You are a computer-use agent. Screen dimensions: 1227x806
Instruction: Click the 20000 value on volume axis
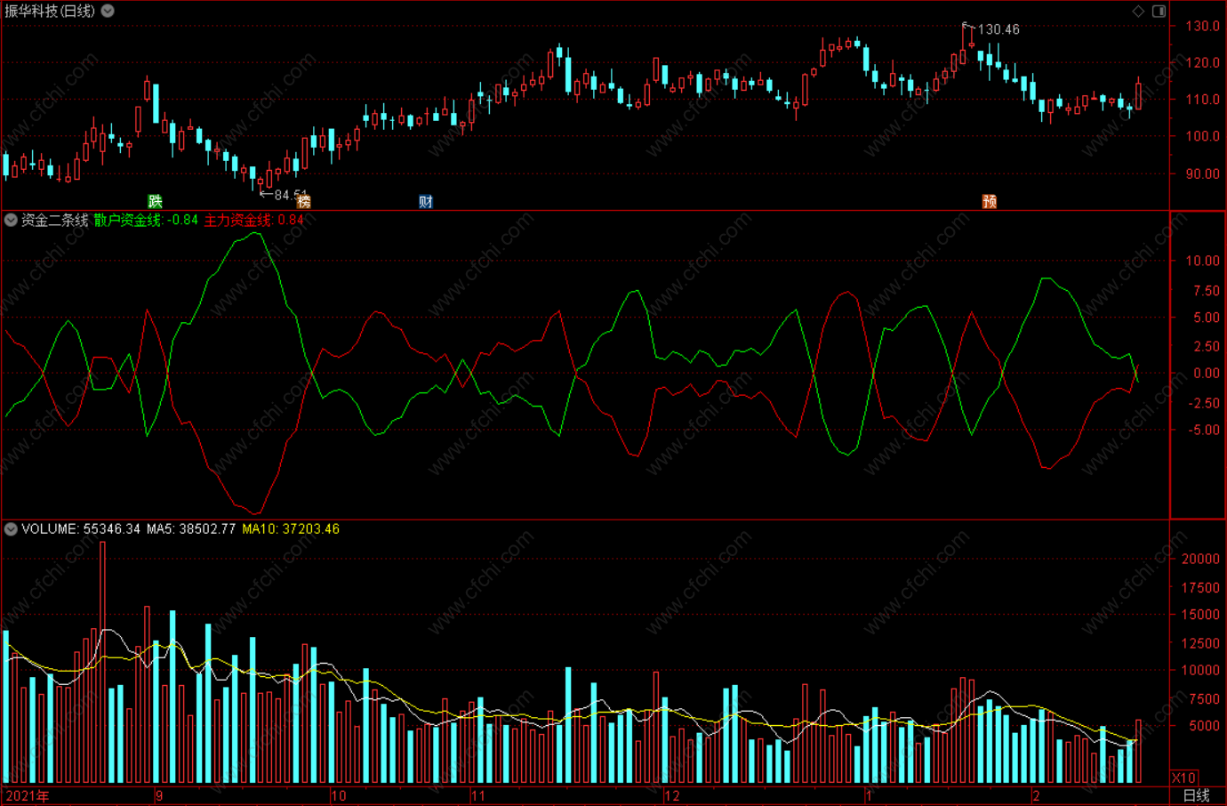(1200, 559)
